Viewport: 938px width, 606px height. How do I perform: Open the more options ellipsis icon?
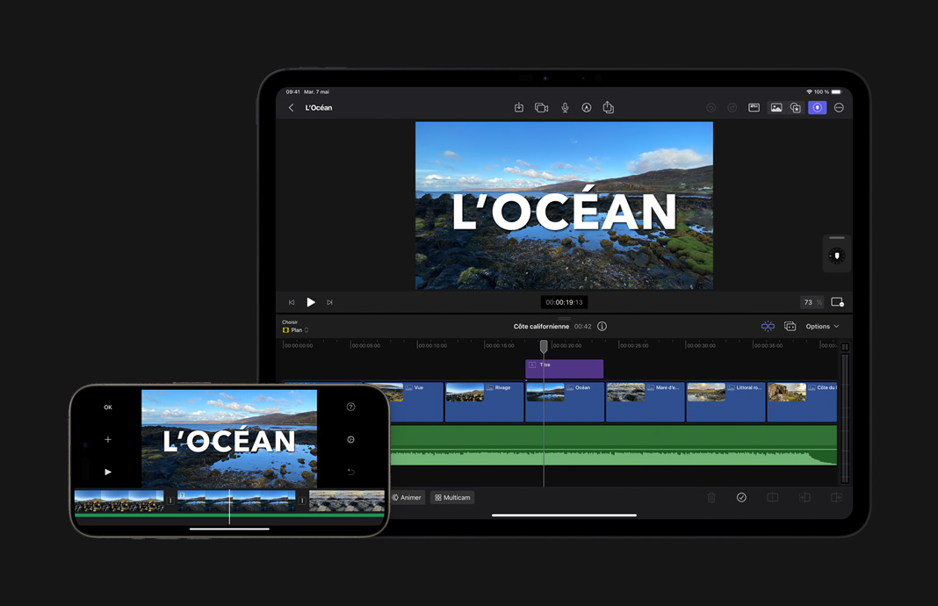coord(838,107)
